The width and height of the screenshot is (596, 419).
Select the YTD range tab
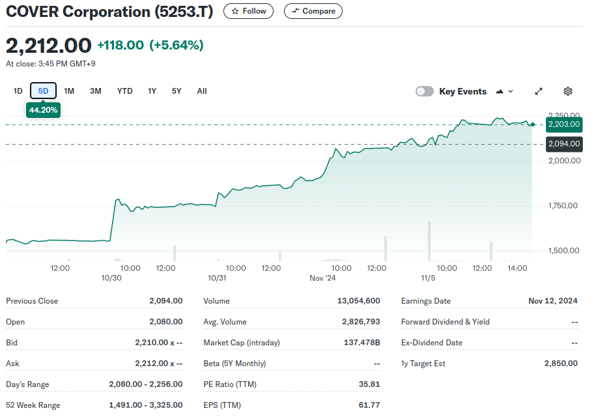click(x=124, y=91)
